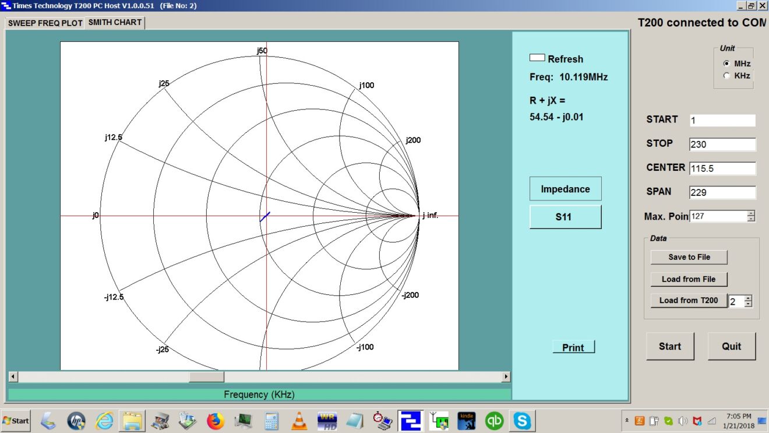The height and width of the screenshot is (433, 769).
Task: Select the SMITH CHART tab
Action: coord(115,22)
